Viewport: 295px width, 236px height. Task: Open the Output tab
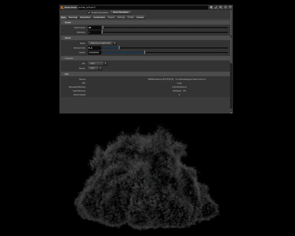coord(111,17)
